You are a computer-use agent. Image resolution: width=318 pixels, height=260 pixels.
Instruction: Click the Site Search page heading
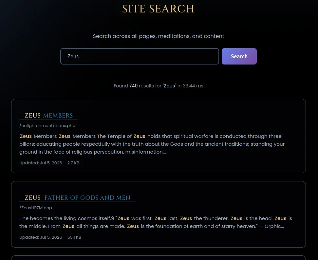point(159,9)
